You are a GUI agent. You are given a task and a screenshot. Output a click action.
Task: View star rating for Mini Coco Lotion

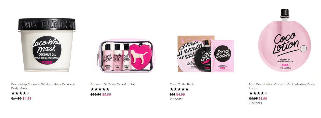click(258, 93)
